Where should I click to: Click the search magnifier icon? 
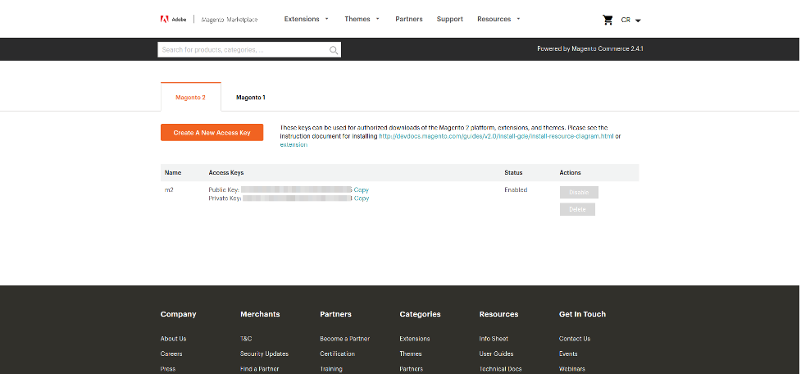tap(333, 50)
